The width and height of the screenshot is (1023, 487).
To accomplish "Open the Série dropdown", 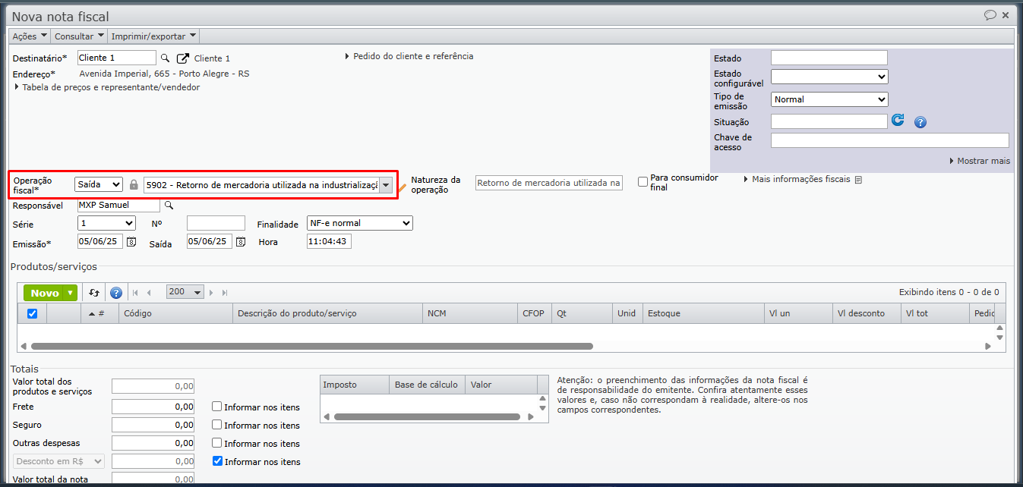I will [106, 223].
